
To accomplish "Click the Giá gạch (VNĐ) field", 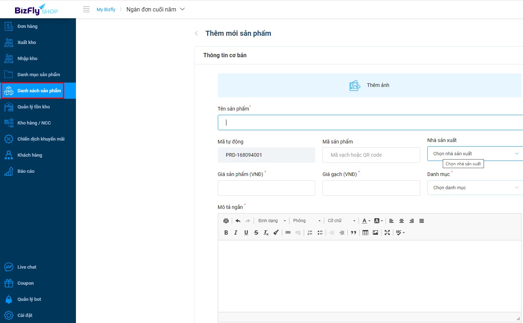I will point(371,188).
